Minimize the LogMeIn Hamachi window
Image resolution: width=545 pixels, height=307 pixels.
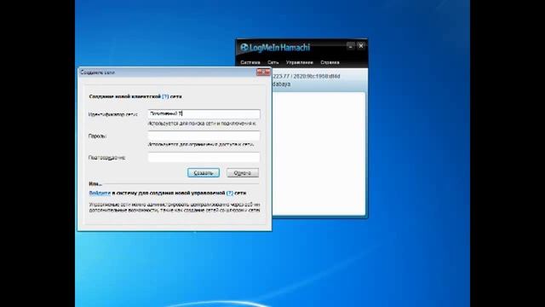pyautogui.click(x=350, y=45)
